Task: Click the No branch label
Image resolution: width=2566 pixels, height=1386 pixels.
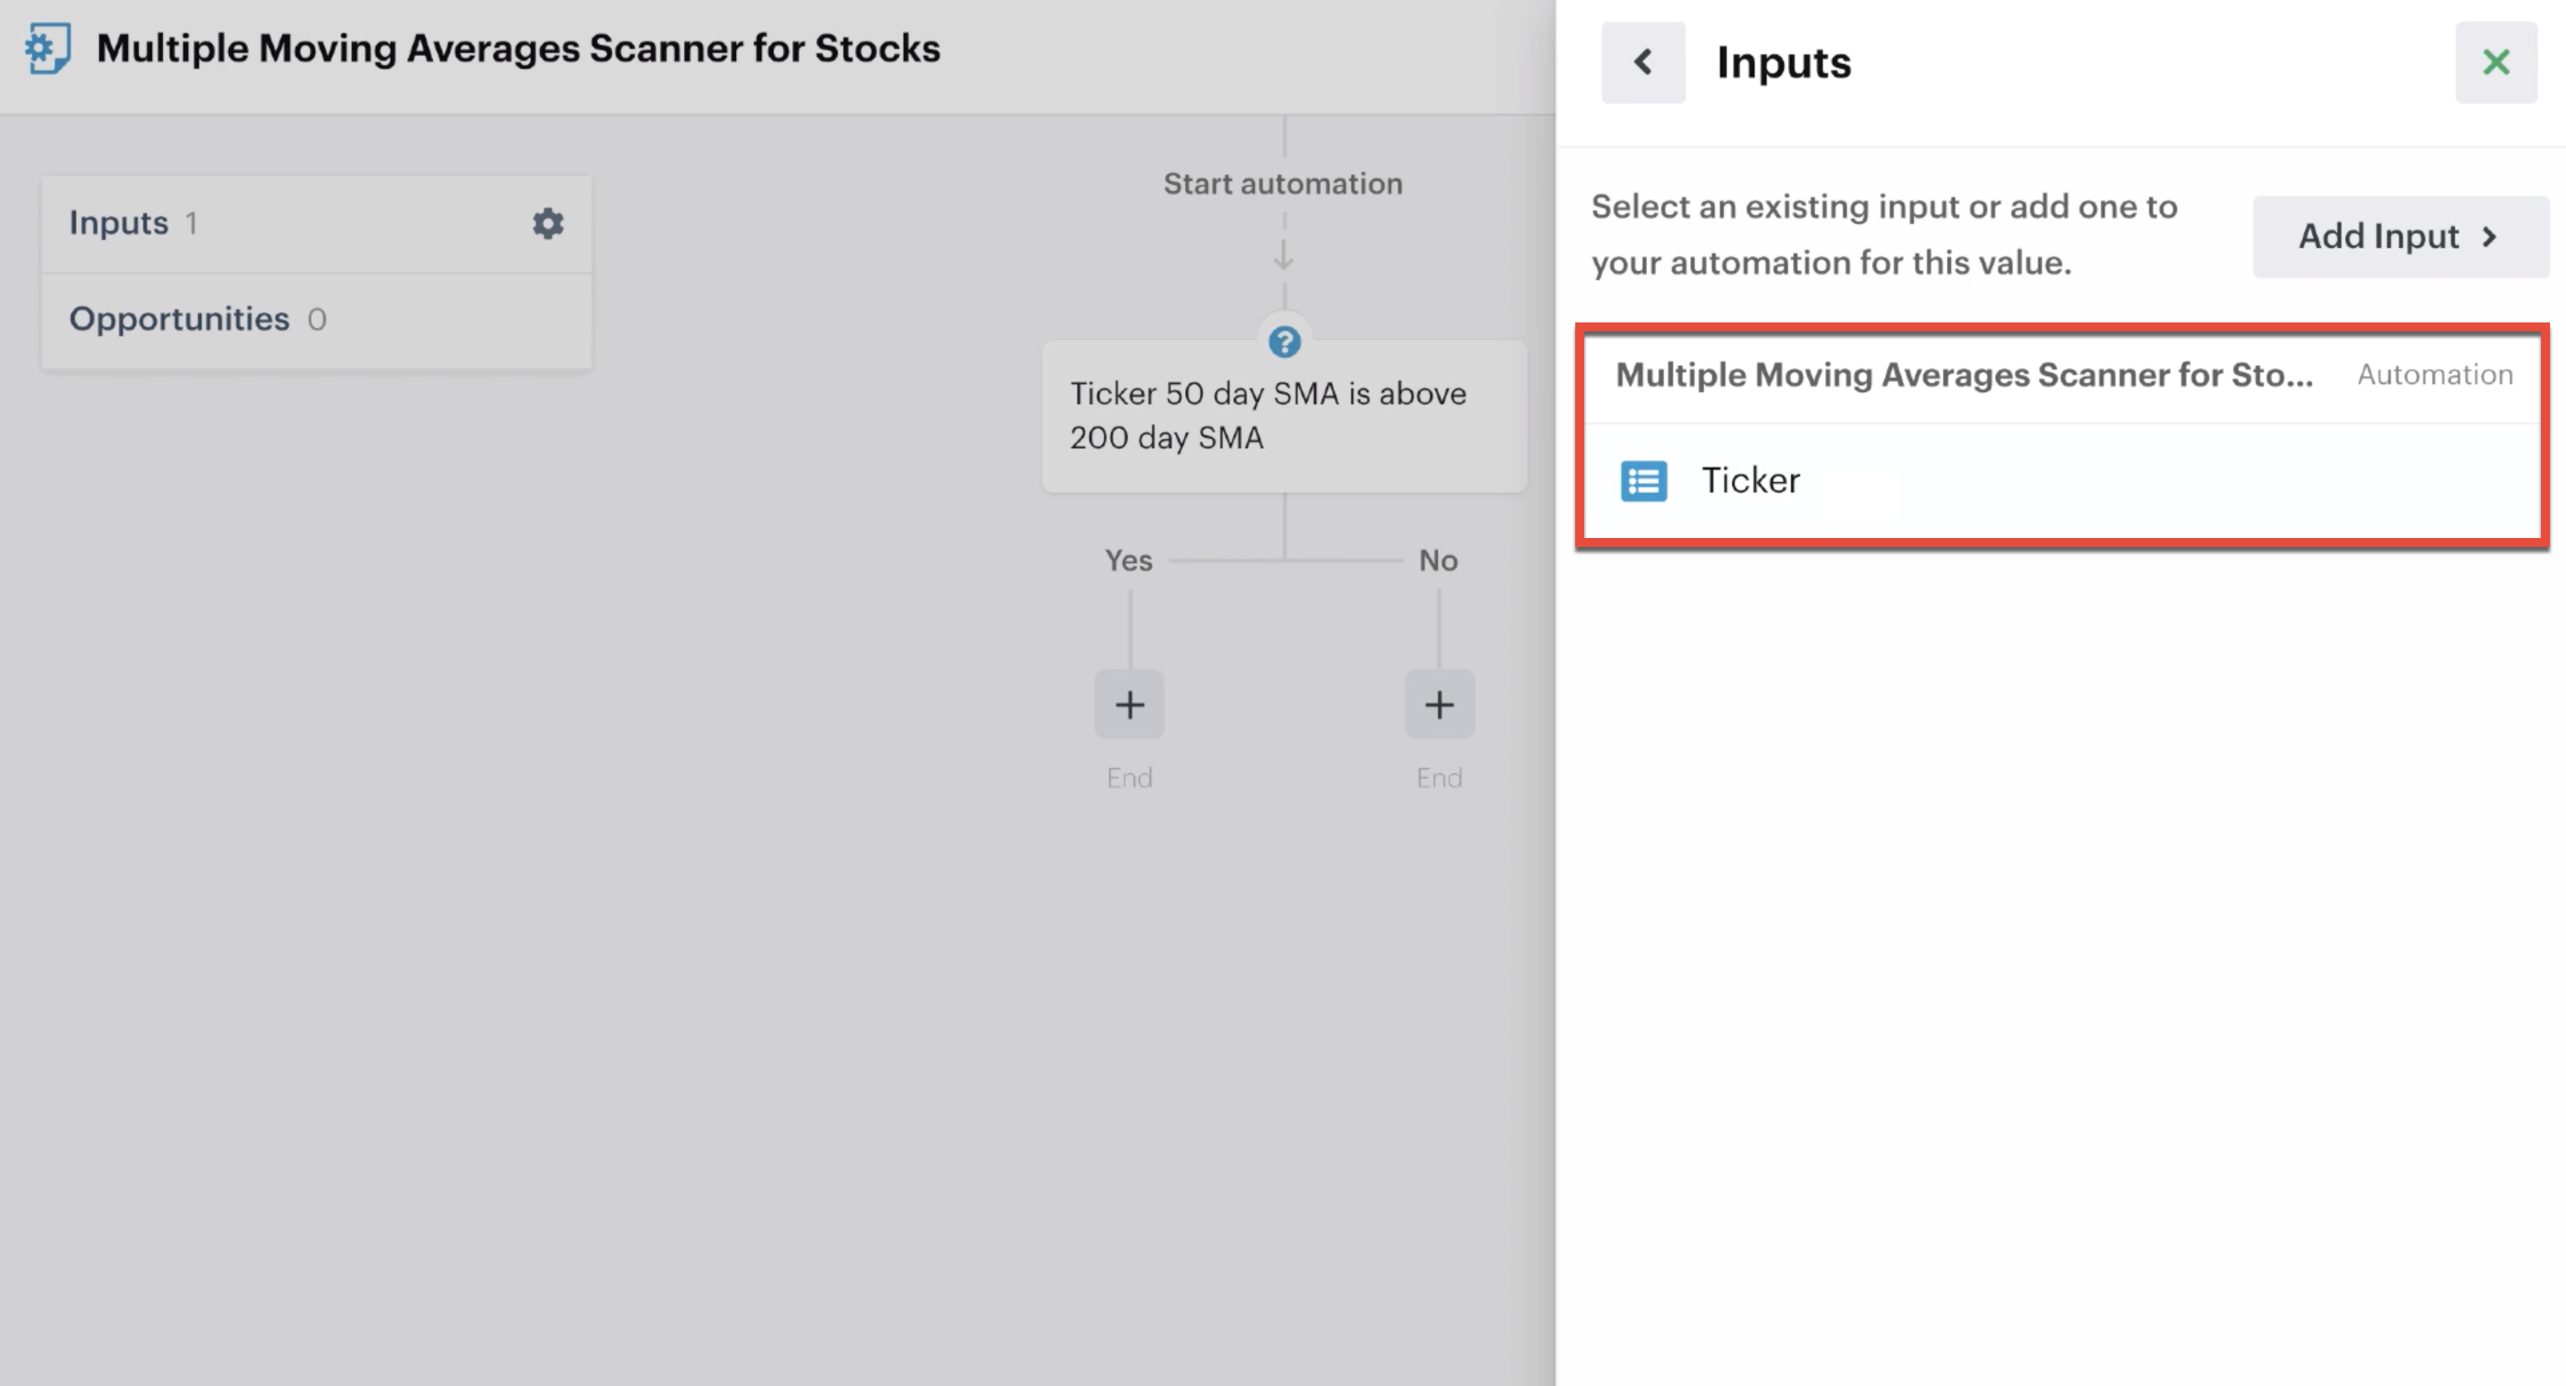Action: tap(1438, 560)
